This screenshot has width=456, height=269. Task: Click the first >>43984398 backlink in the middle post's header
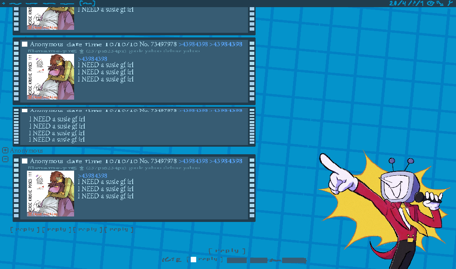pos(193,44)
